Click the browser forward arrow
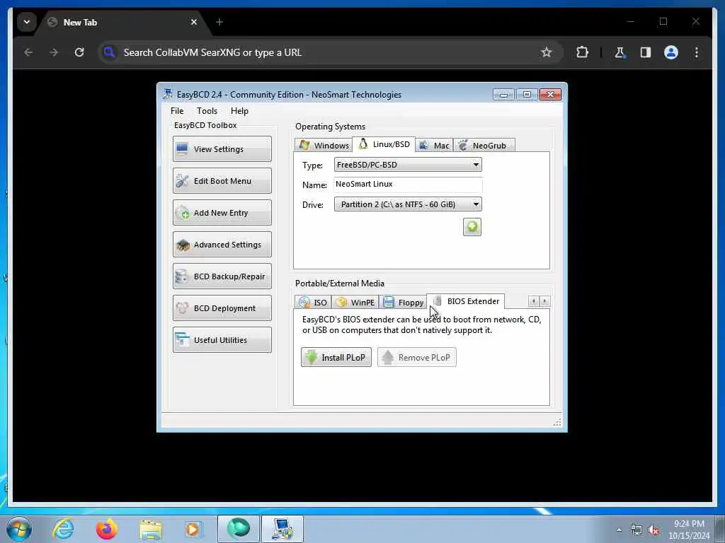This screenshot has width=725, height=543. coord(54,52)
